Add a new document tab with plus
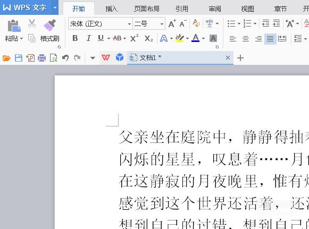The height and width of the screenshot is (229, 309). pyautogui.click(x=240, y=58)
